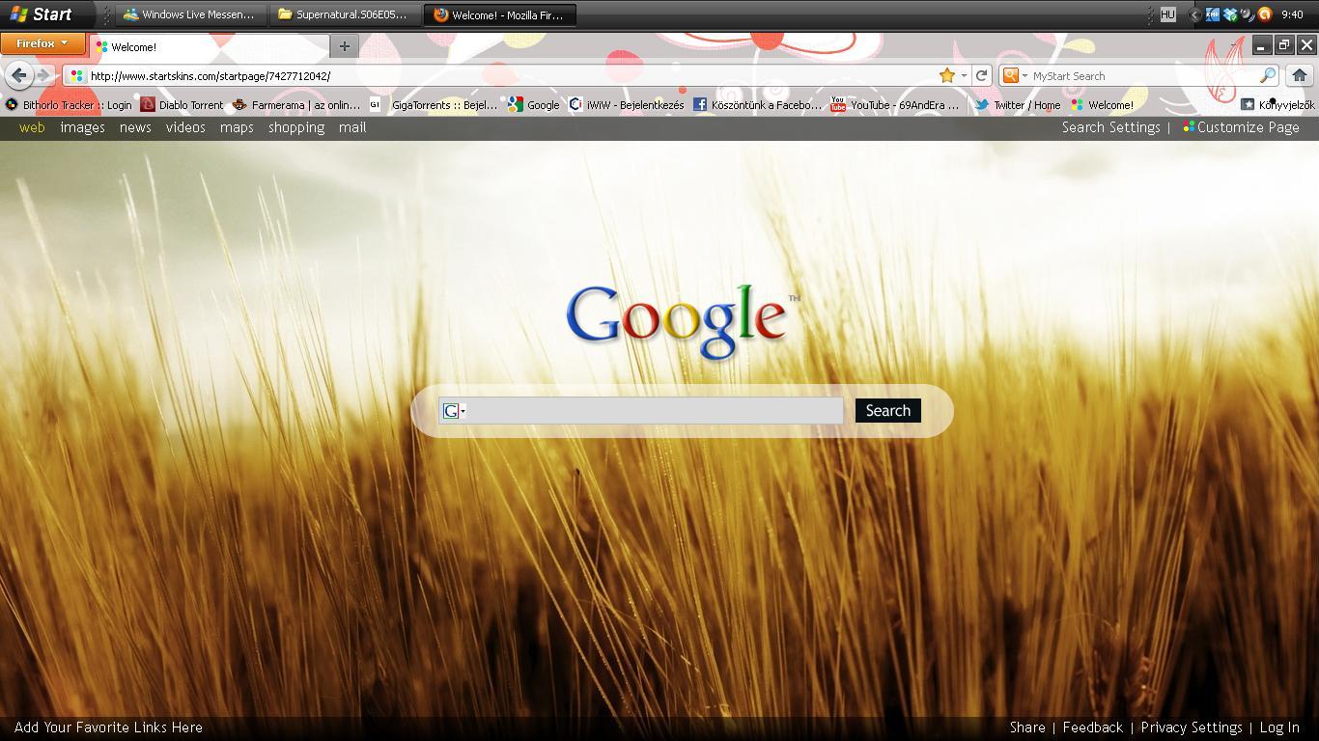The width and height of the screenshot is (1319, 741).
Task: Expand the address bar history dropdown
Action: point(964,75)
